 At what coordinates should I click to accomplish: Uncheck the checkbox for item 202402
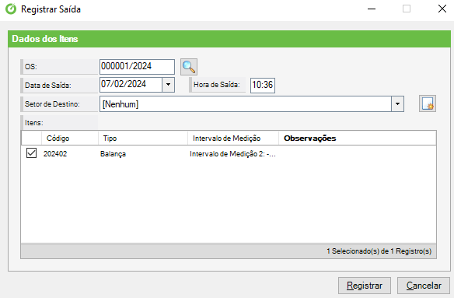coord(31,153)
